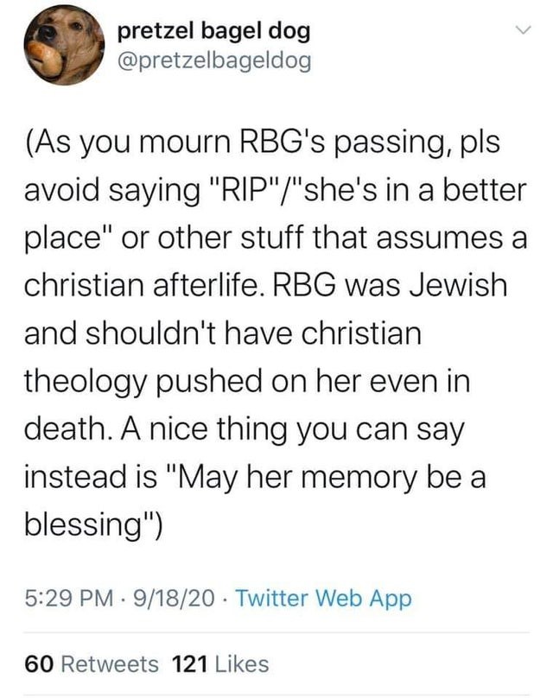Click the Twitter Web App source link
The width and height of the screenshot is (553, 698).
(x=323, y=598)
